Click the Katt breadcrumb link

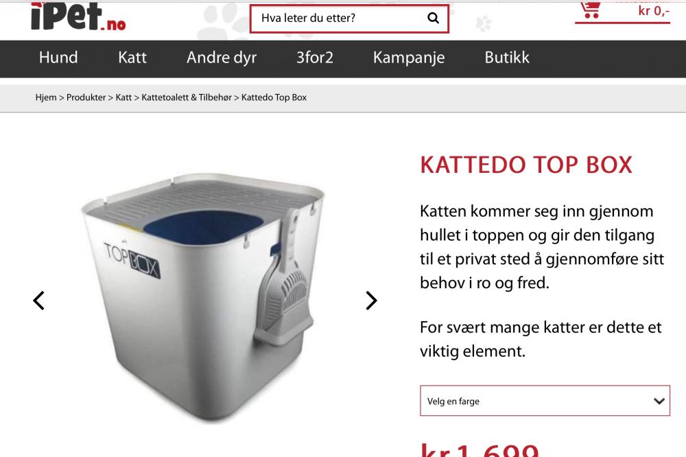point(123,97)
